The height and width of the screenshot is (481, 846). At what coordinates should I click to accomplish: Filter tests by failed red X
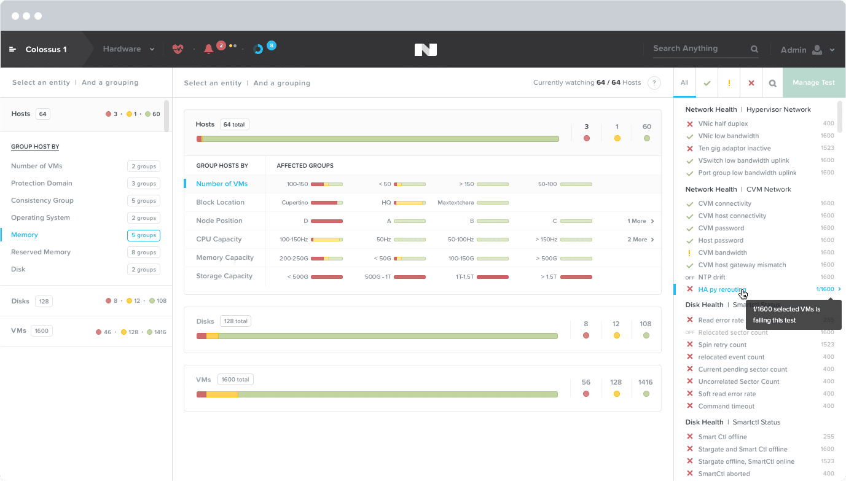[751, 83]
